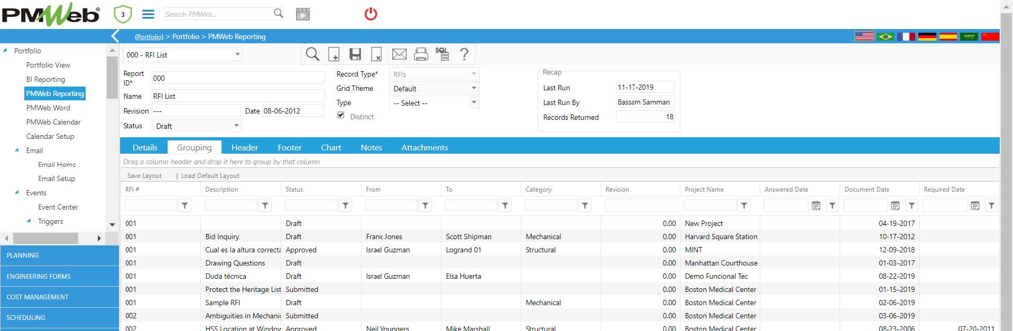Click the sidebar tree scroll down arrow

tap(112, 224)
